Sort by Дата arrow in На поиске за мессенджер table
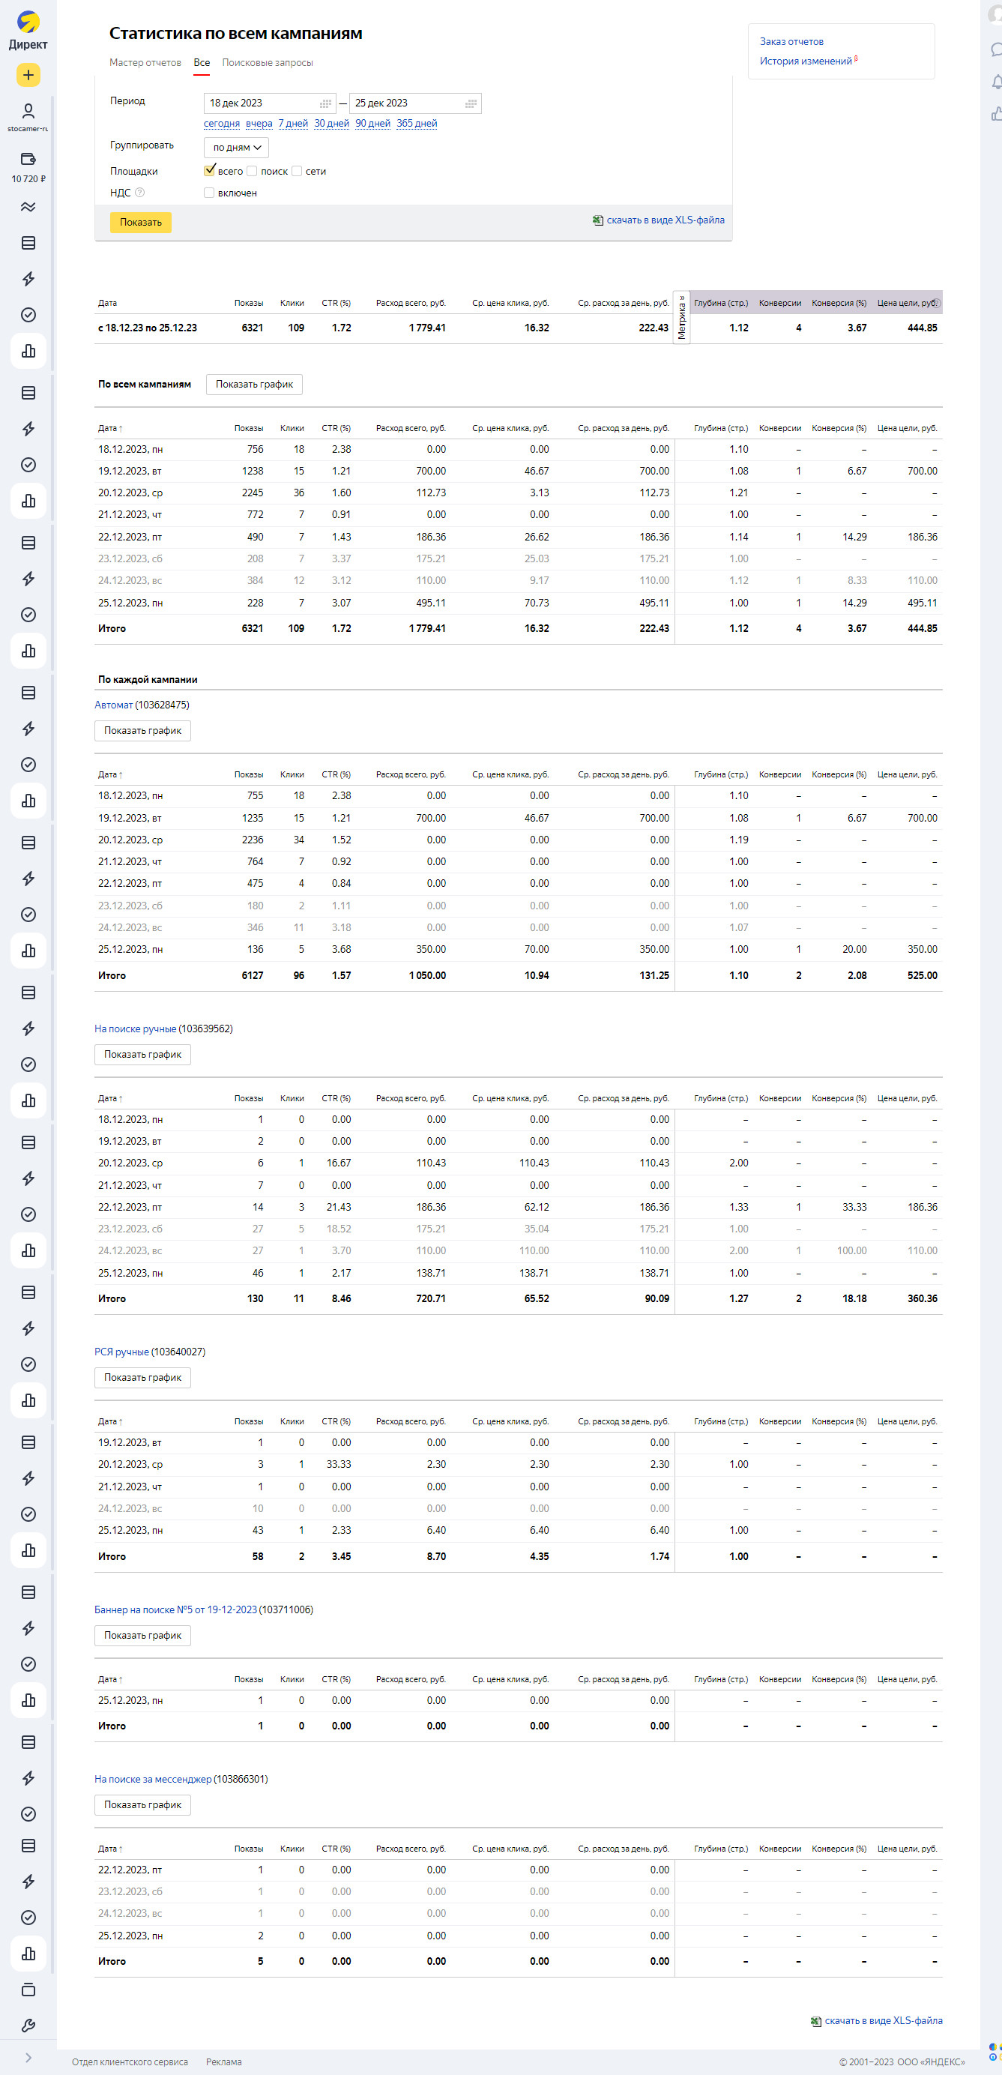Image resolution: width=1002 pixels, height=2075 pixels. (x=121, y=1849)
